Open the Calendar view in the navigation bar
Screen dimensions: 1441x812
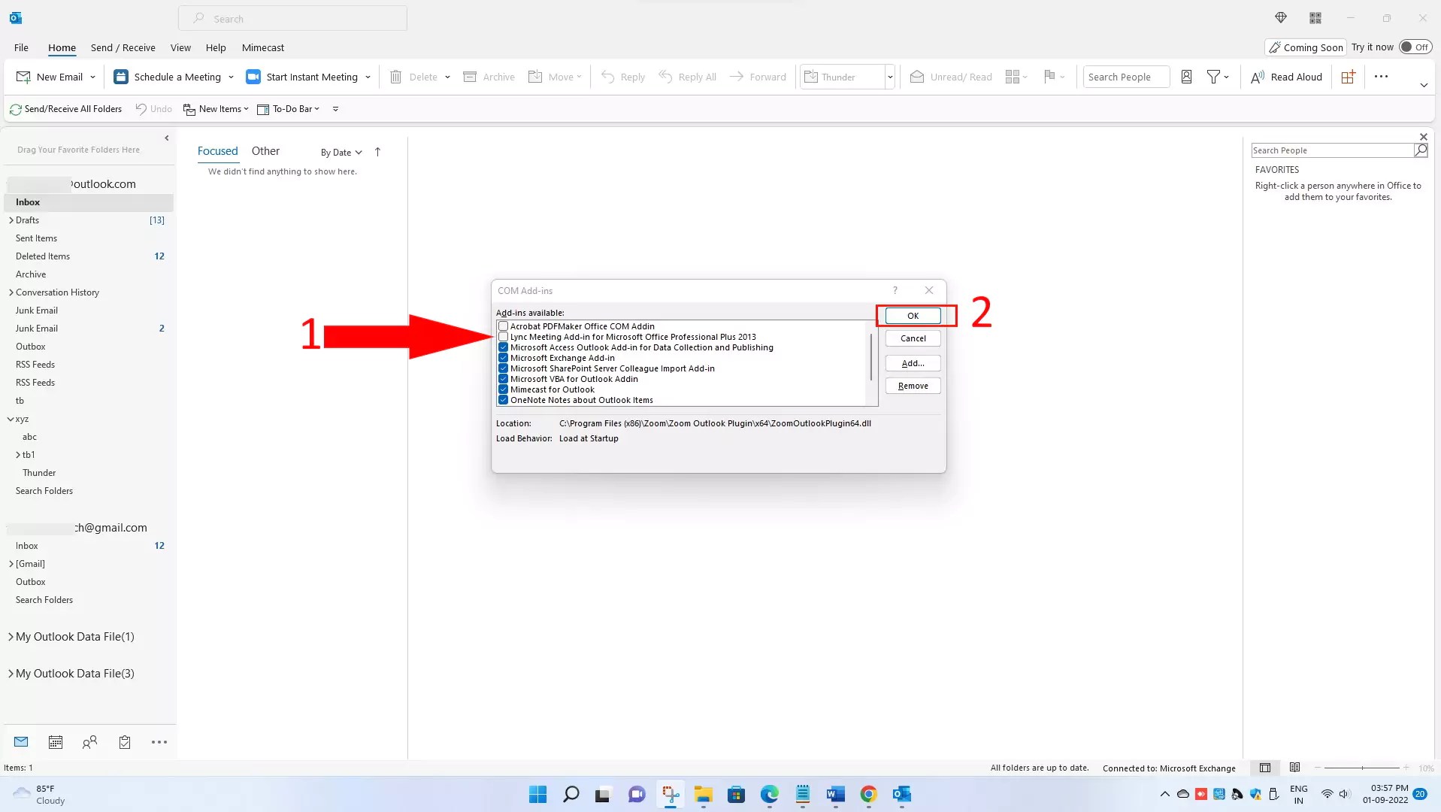tap(55, 742)
